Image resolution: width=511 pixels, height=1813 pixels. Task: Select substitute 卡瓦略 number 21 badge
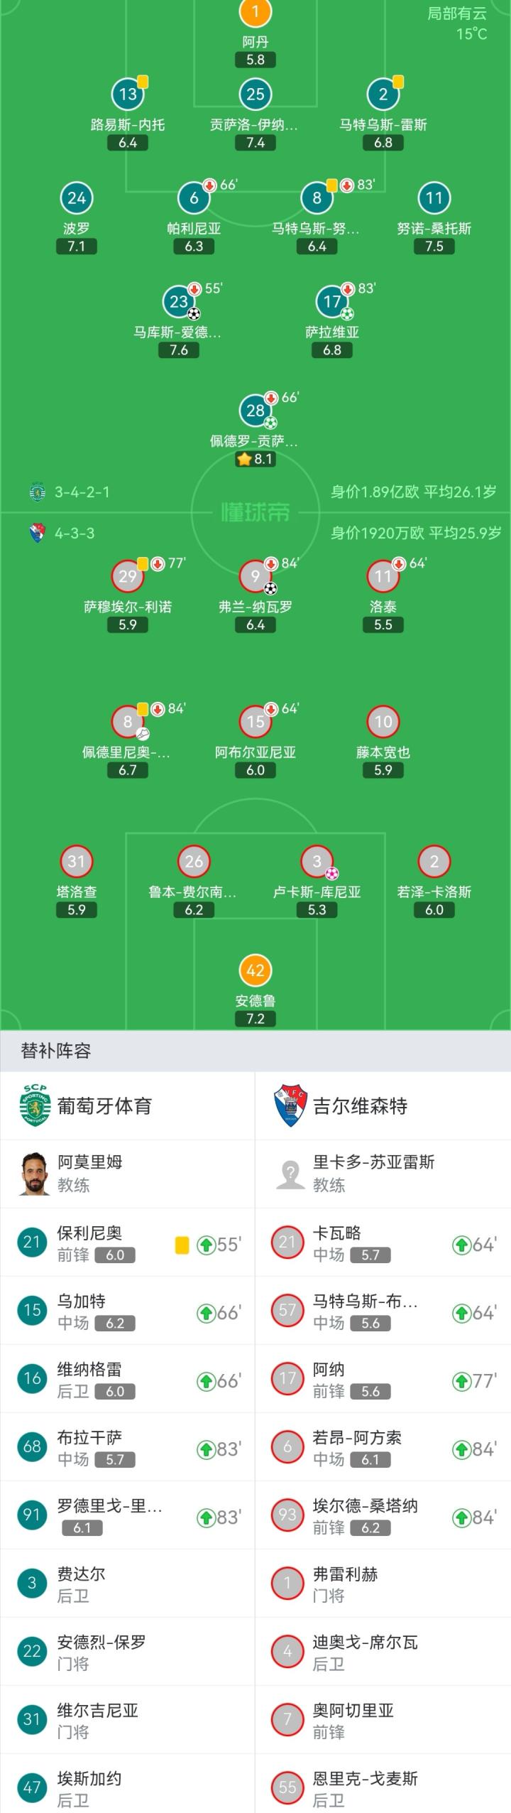[287, 1243]
